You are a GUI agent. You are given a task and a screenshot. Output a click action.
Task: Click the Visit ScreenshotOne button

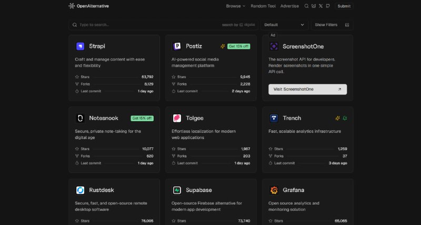307,89
